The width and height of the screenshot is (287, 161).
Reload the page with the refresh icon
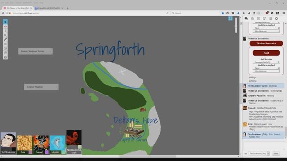167,13
